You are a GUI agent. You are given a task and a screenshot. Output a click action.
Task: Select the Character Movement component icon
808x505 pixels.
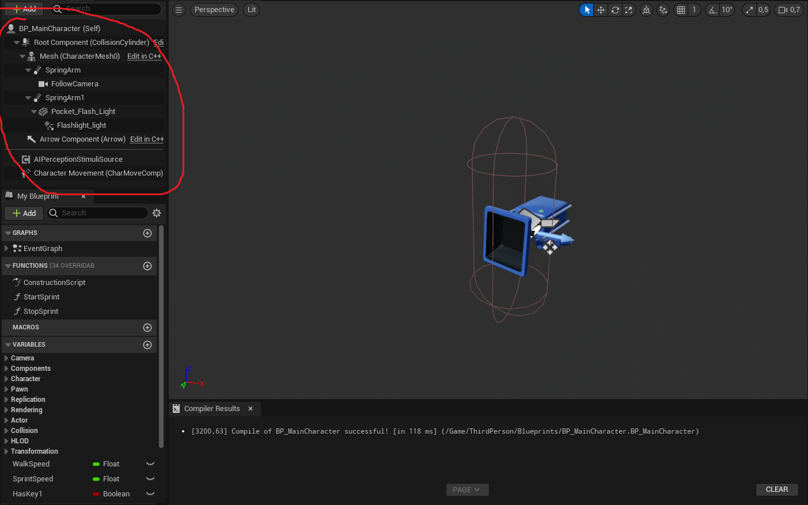pos(26,173)
